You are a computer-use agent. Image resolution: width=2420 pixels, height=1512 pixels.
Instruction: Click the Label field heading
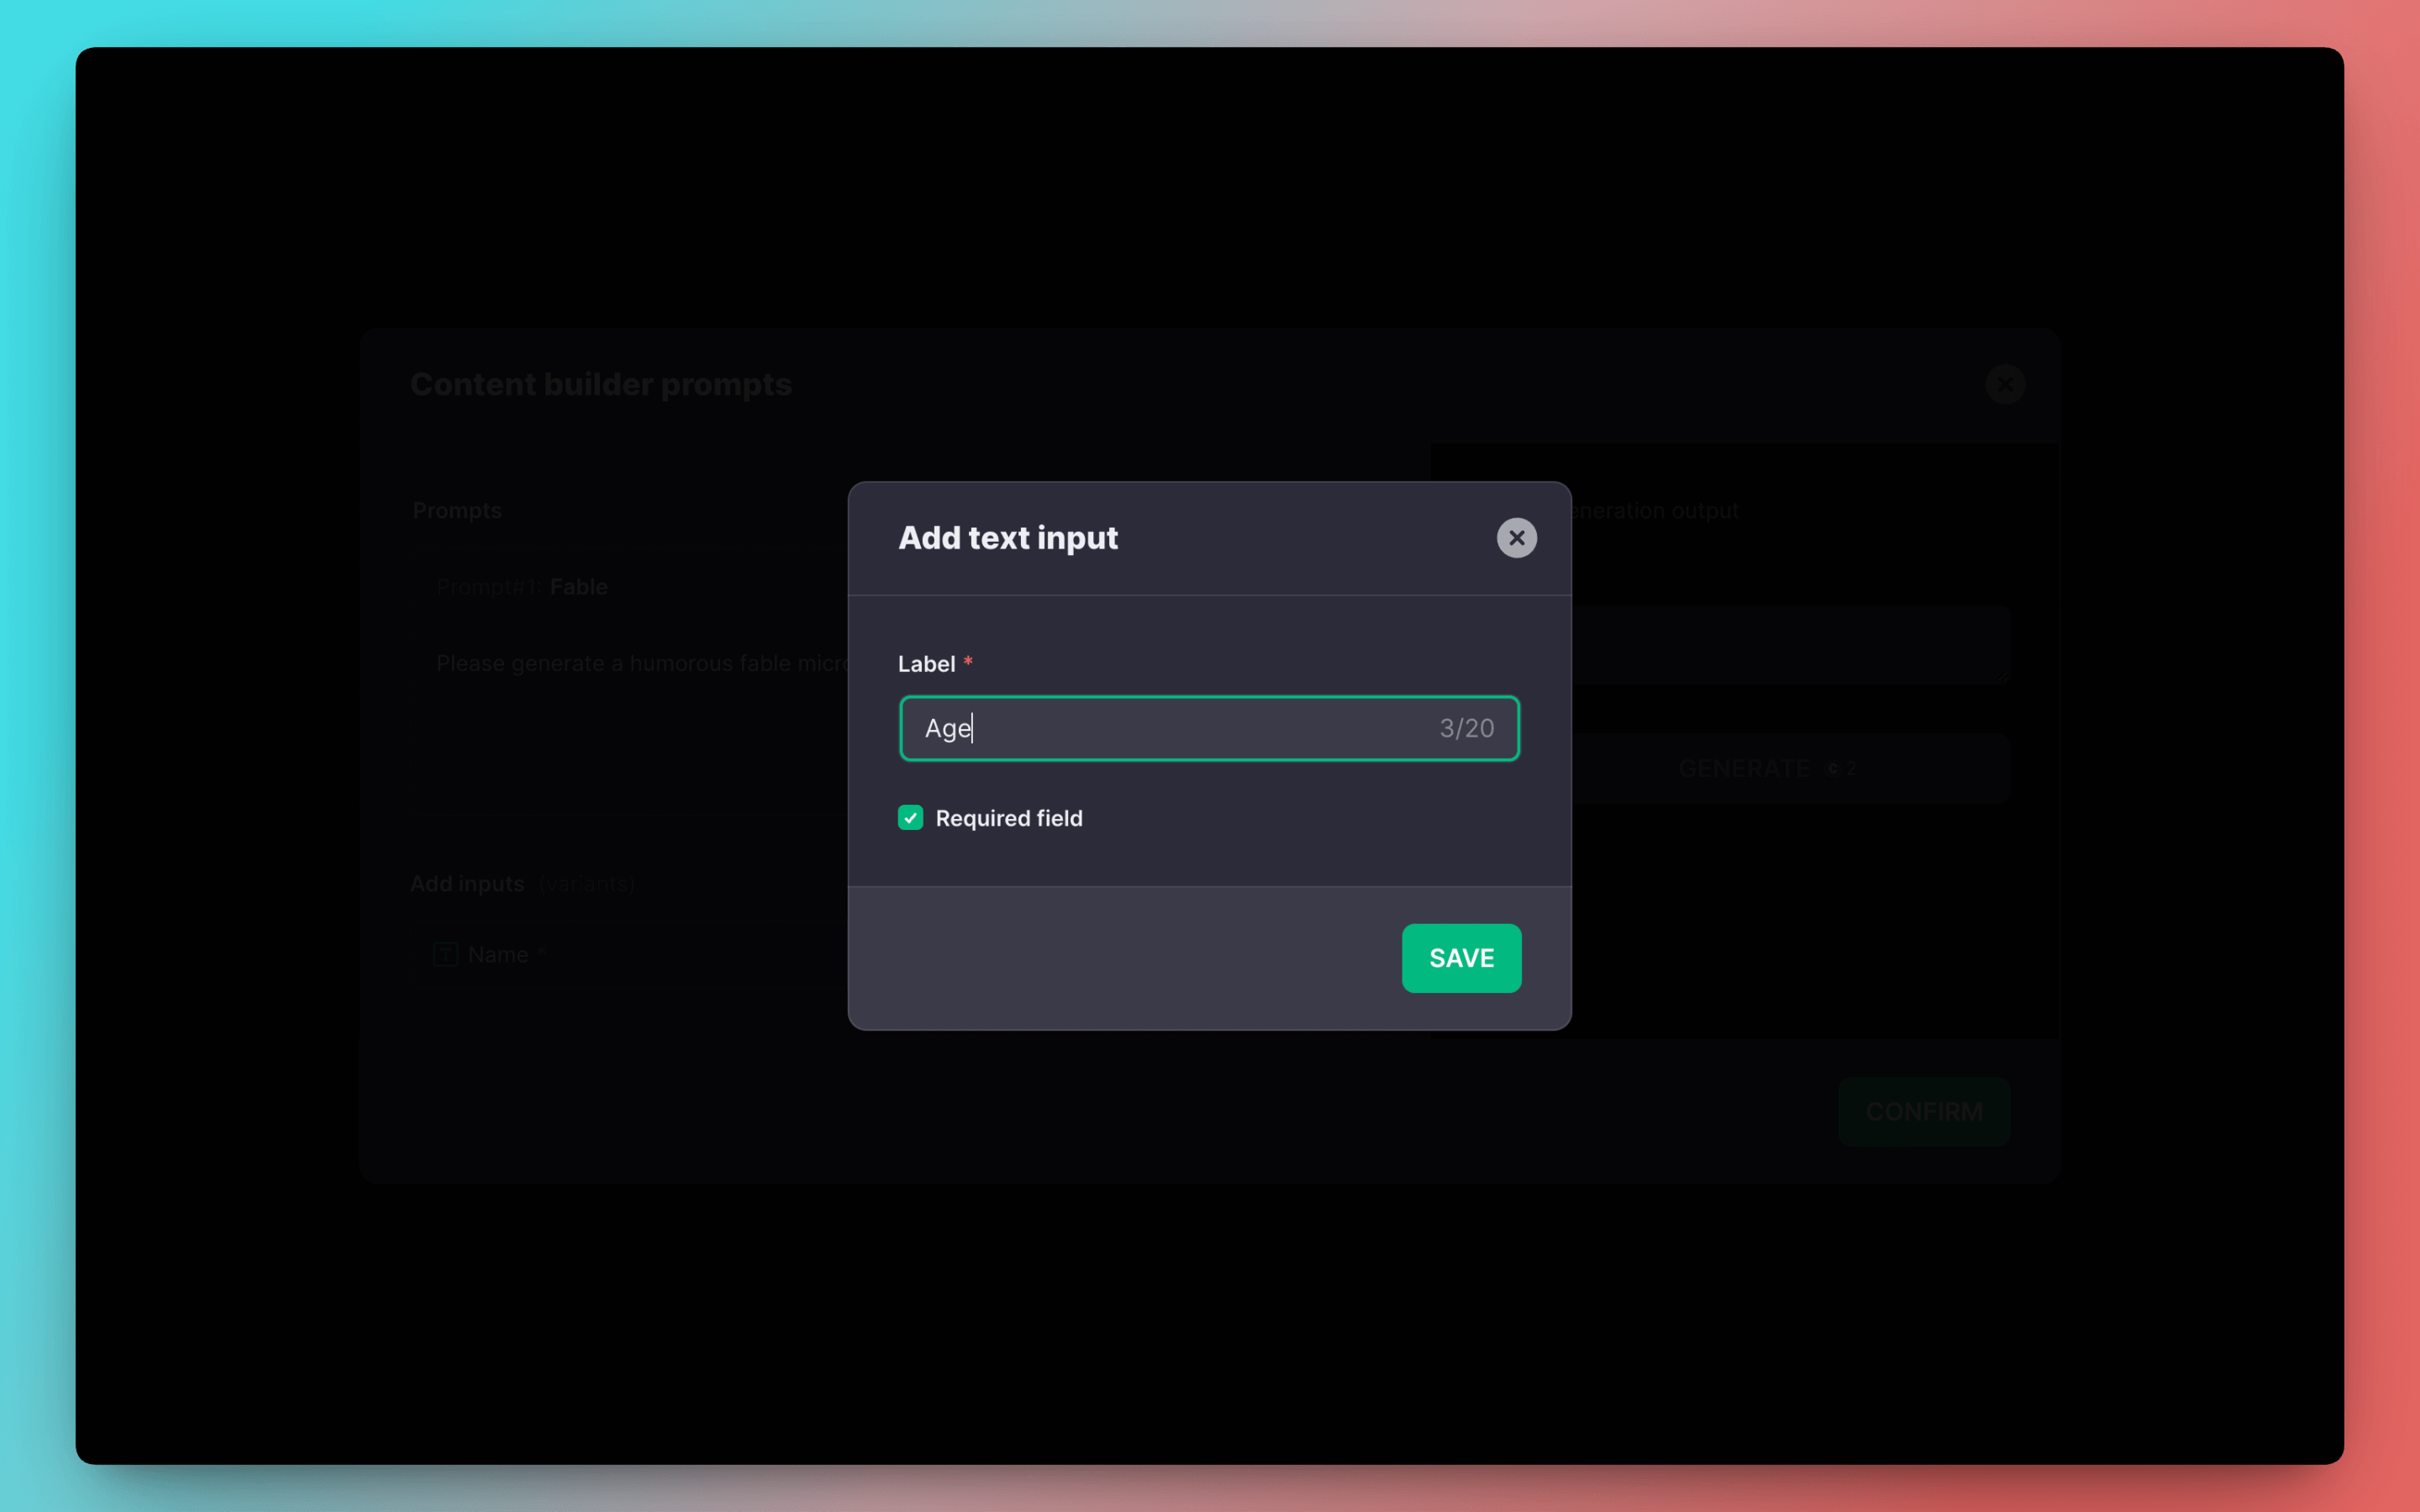pyautogui.click(x=926, y=664)
